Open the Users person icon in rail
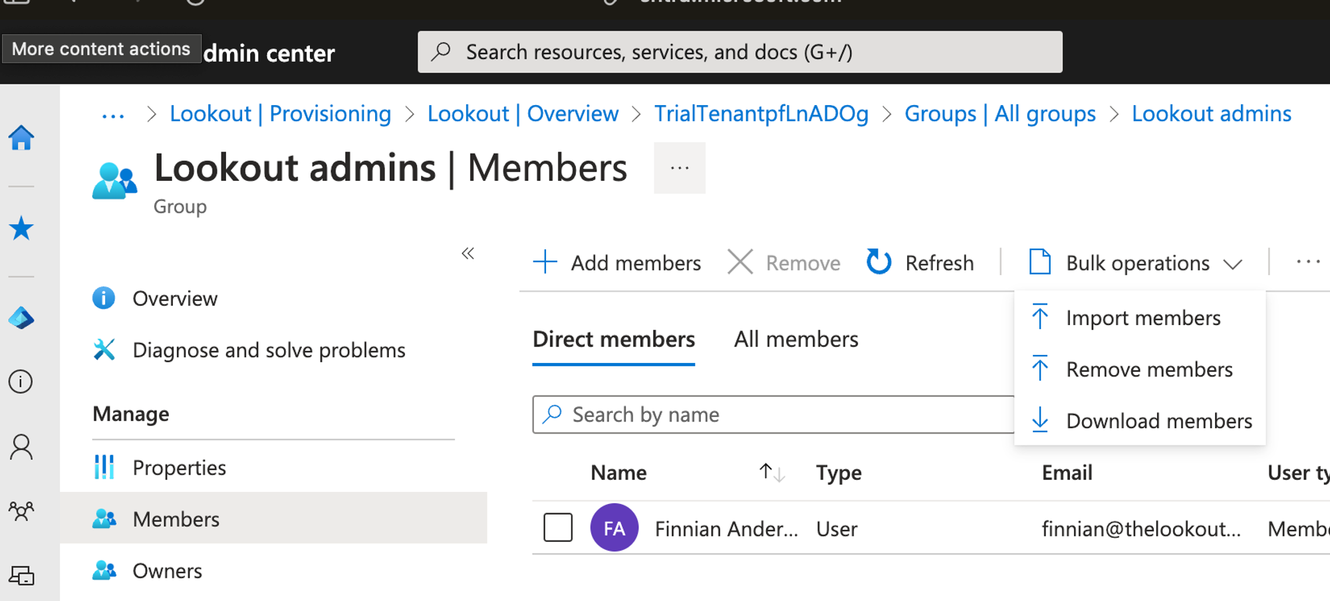Screen dimensions: 1330x601 coord(21,447)
